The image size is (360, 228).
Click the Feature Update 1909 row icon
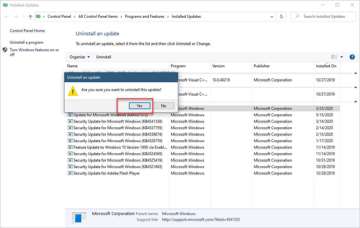point(70,147)
